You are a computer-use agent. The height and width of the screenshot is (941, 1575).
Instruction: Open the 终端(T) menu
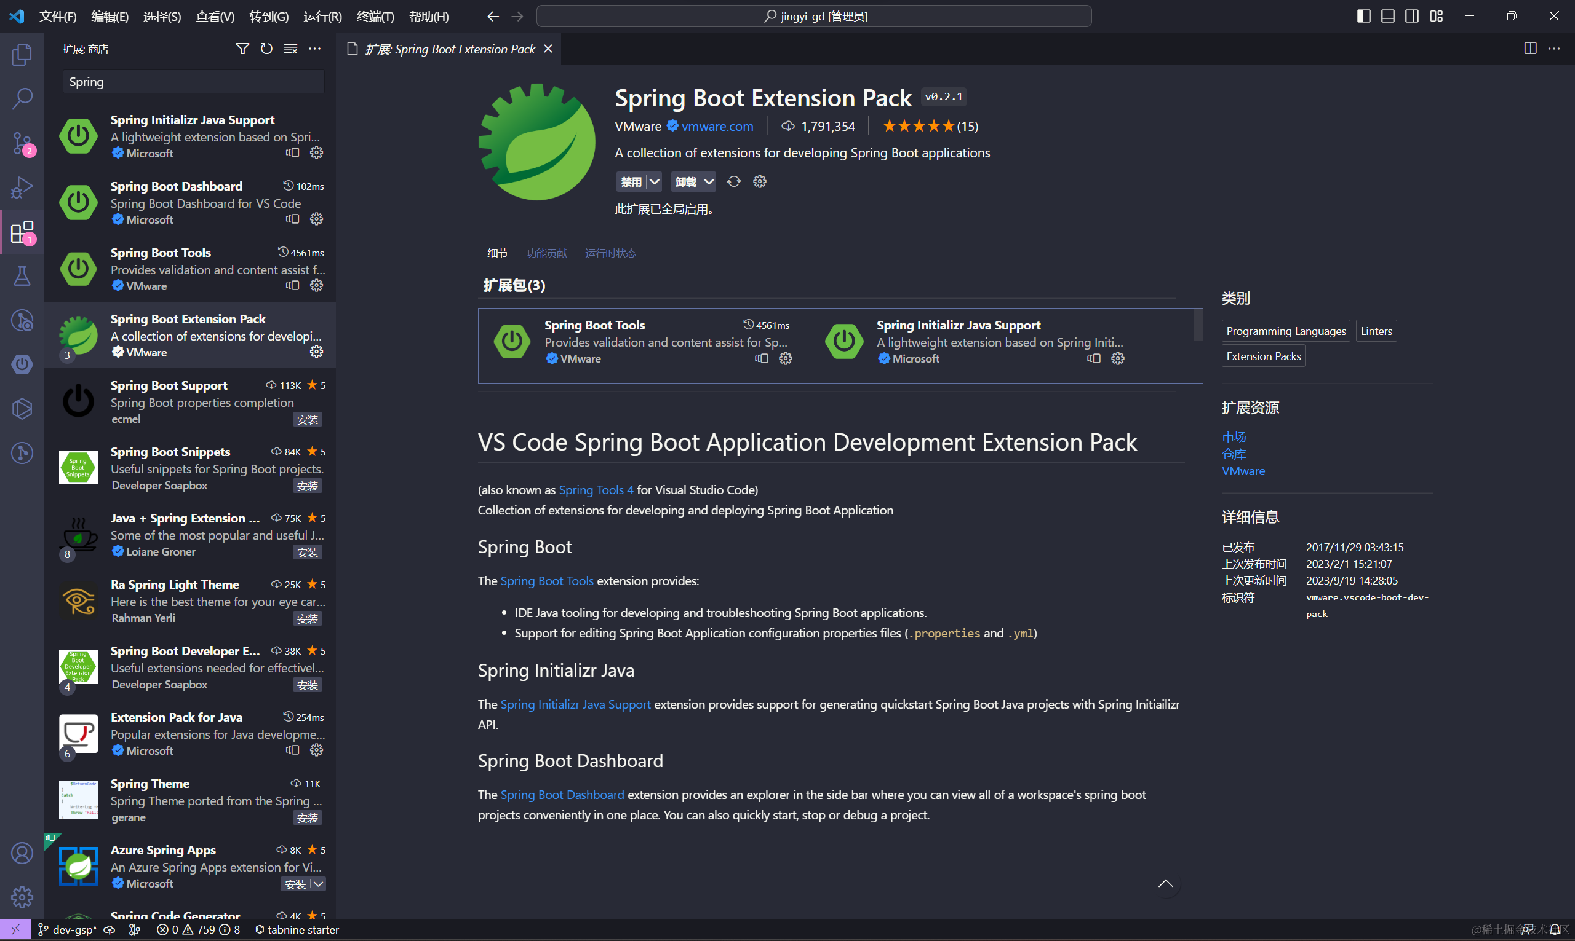pos(375,16)
